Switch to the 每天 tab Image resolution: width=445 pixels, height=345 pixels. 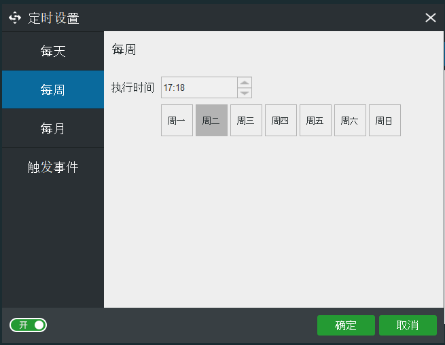click(x=53, y=52)
